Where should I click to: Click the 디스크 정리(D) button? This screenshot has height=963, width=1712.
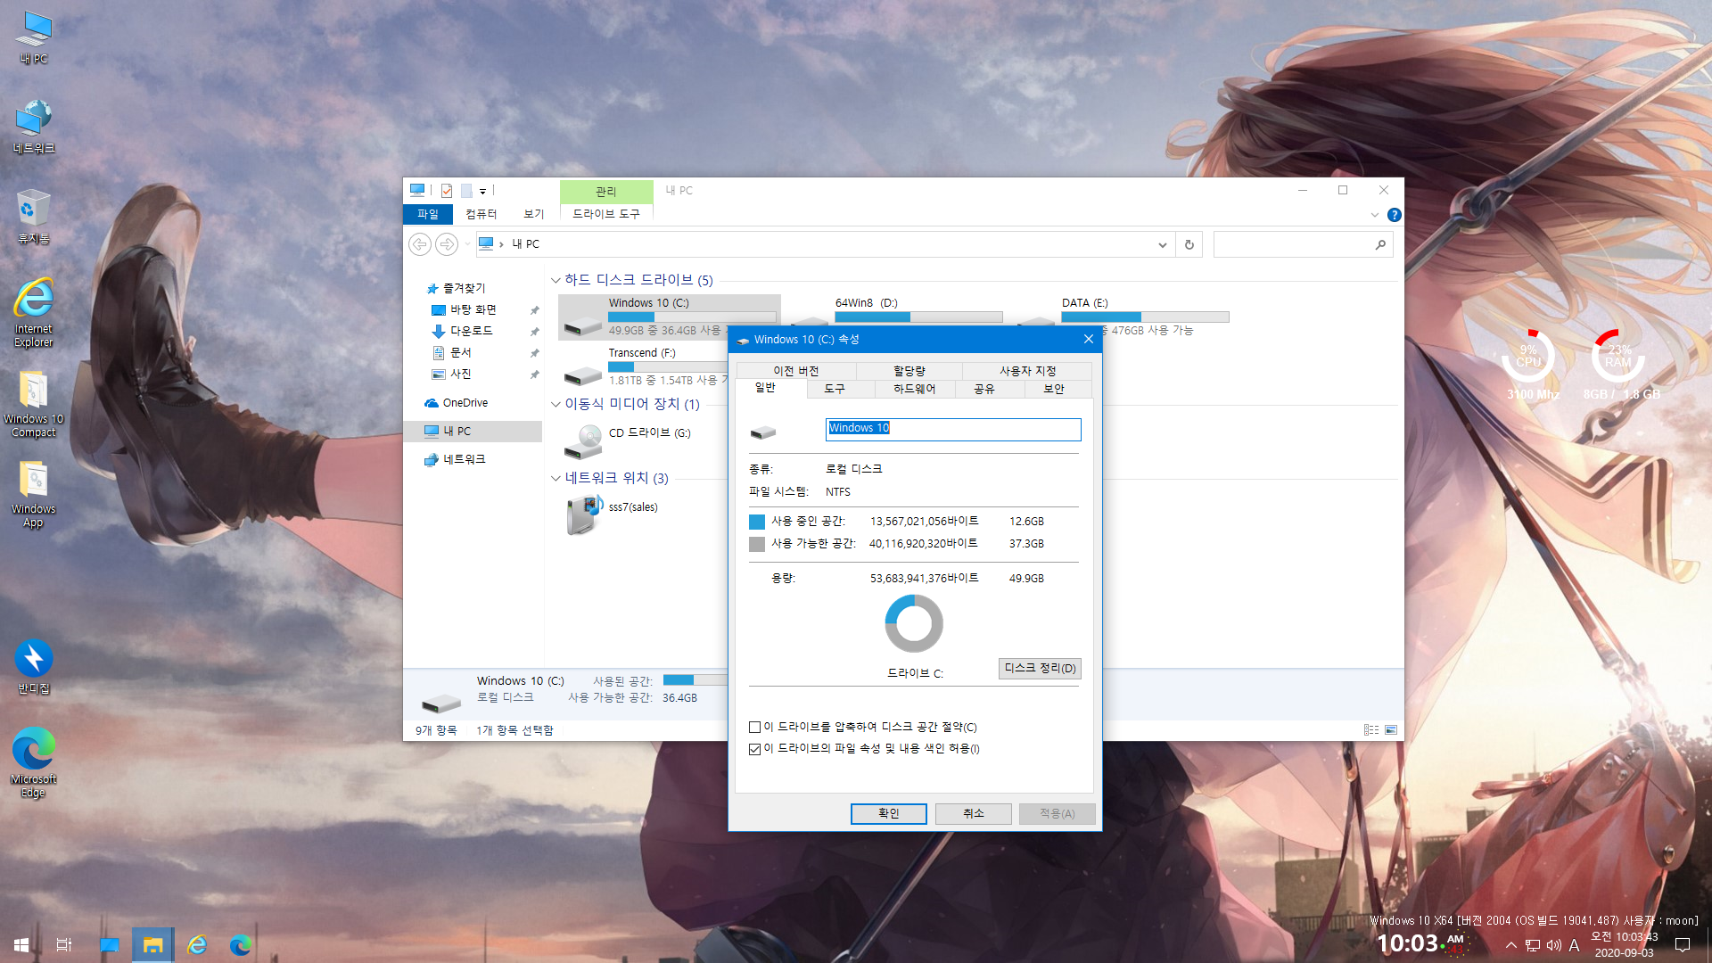(1040, 669)
